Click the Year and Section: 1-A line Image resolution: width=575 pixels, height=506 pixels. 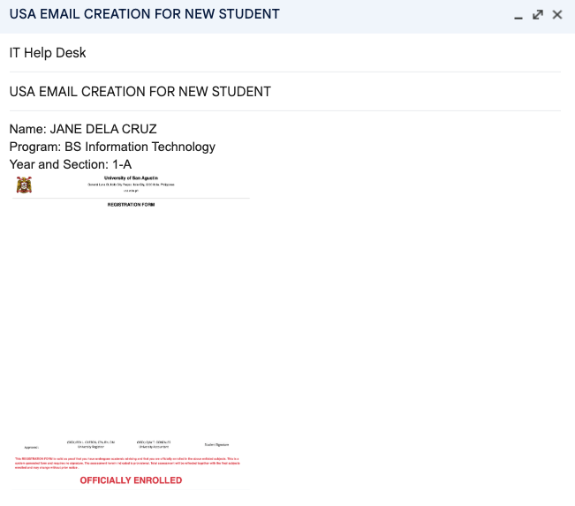(71, 164)
